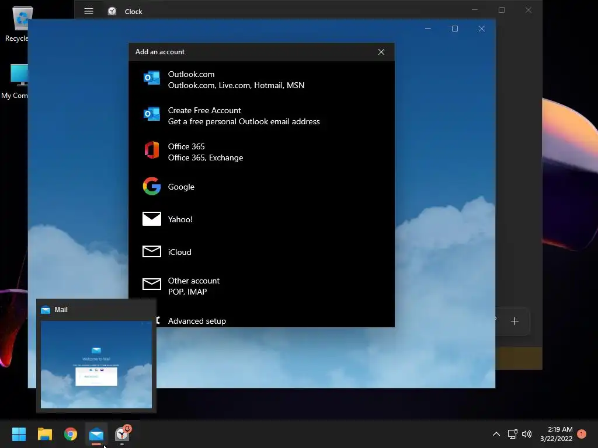
Task: Open the Clock app hamburger menu
Action: pyautogui.click(x=89, y=11)
